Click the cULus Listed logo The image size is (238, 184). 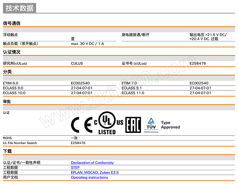tap(109, 123)
